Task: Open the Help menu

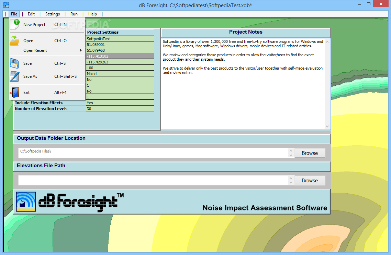Action: coord(92,14)
